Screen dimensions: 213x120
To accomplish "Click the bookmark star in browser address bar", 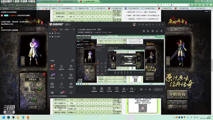I will click(x=161, y=5).
